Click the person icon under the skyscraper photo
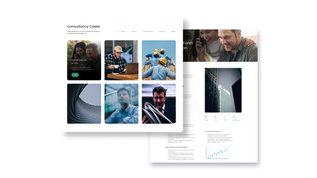This screenshot has height=178, width=317. click(206, 117)
